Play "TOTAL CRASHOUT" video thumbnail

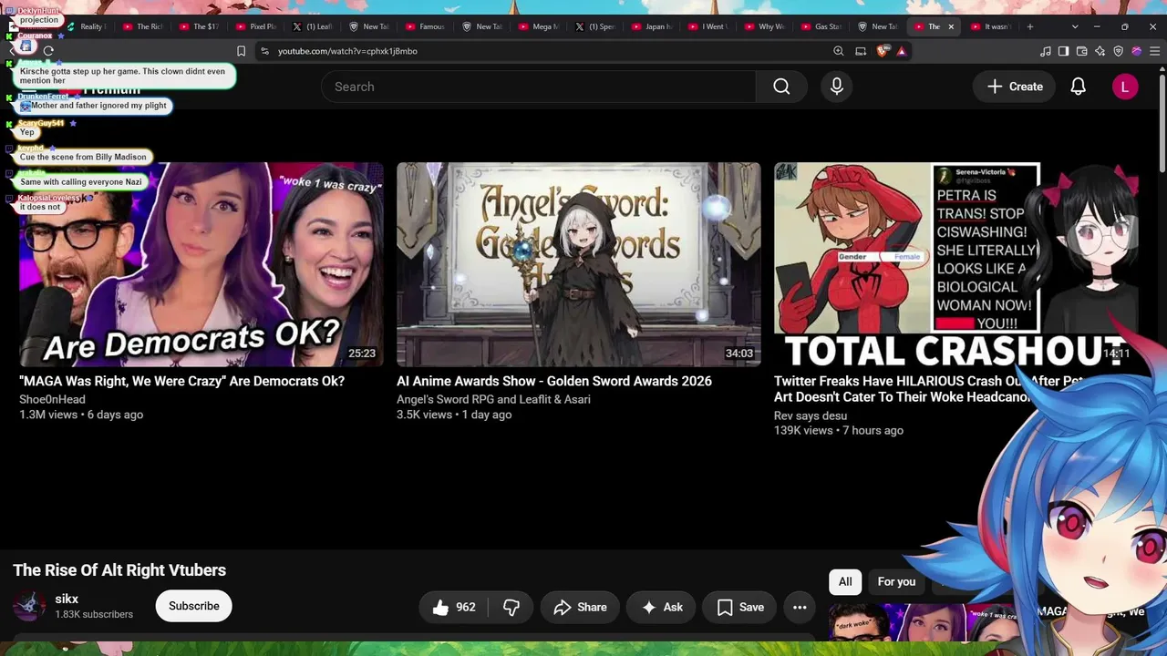point(955,264)
